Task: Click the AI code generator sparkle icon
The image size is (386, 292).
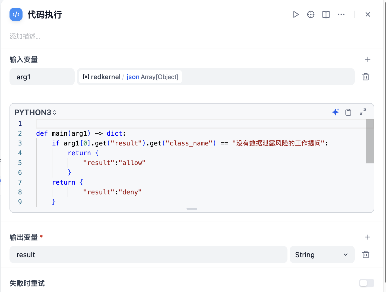Action: (x=336, y=112)
